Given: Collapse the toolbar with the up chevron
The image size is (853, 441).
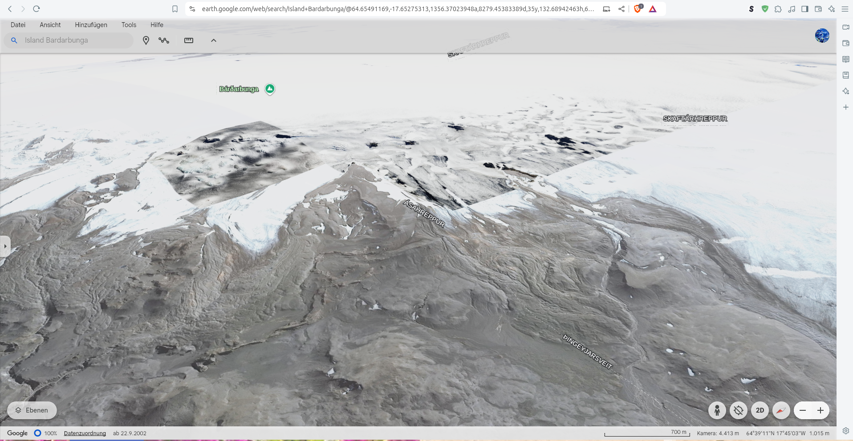Looking at the screenshot, I should tap(214, 40).
